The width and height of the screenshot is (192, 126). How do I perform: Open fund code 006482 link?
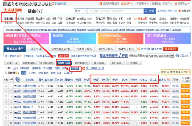pyautogui.click(x=18, y=123)
